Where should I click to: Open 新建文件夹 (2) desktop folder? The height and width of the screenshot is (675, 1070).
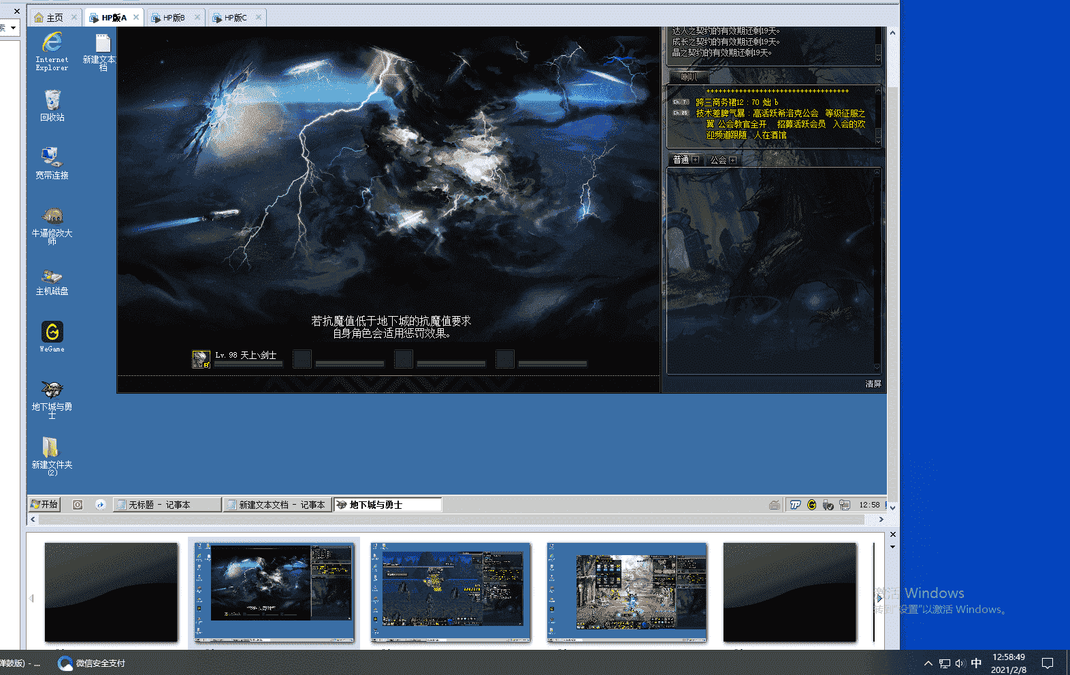pyautogui.click(x=52, y=456)
